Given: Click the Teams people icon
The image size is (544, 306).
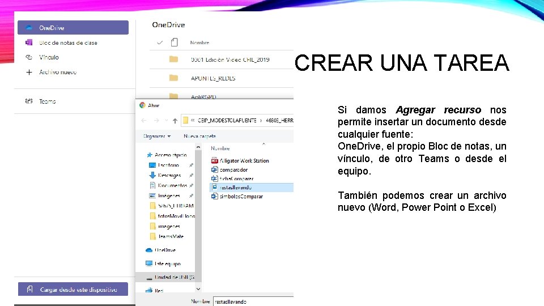Looking at the screenshot, I should click(29, 101).
